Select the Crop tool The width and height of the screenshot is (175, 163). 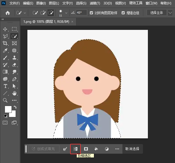(5, 43)
